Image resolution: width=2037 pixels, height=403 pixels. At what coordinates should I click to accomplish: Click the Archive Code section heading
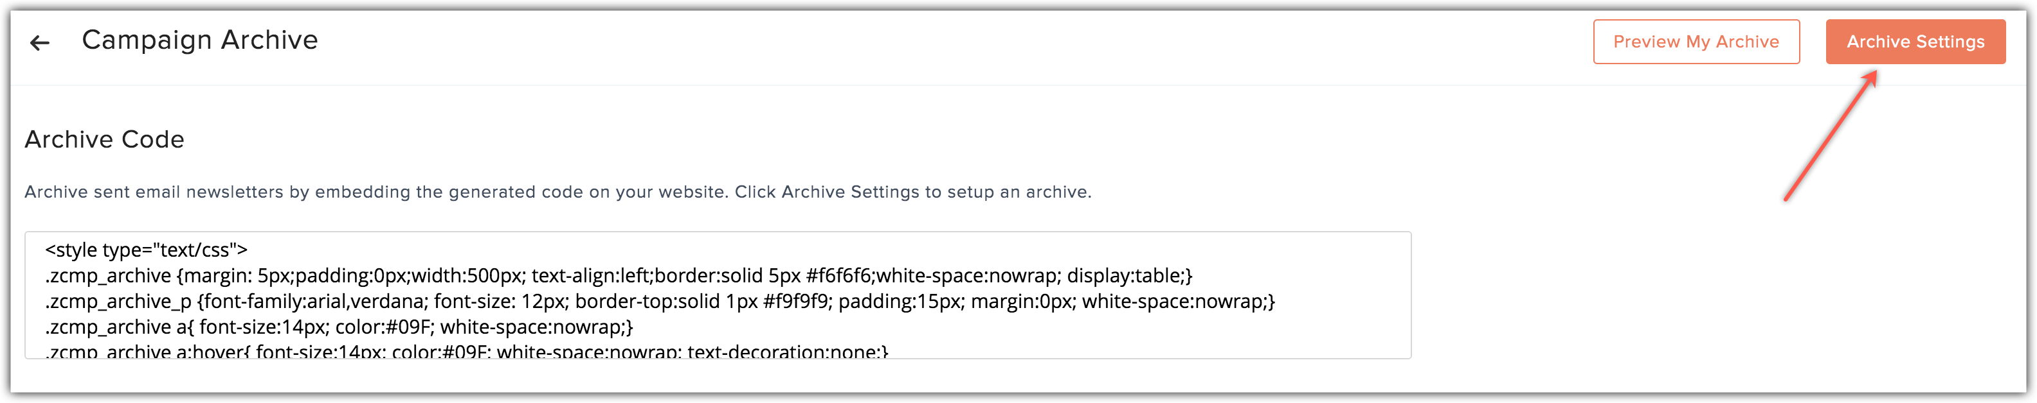pos(104,139)
